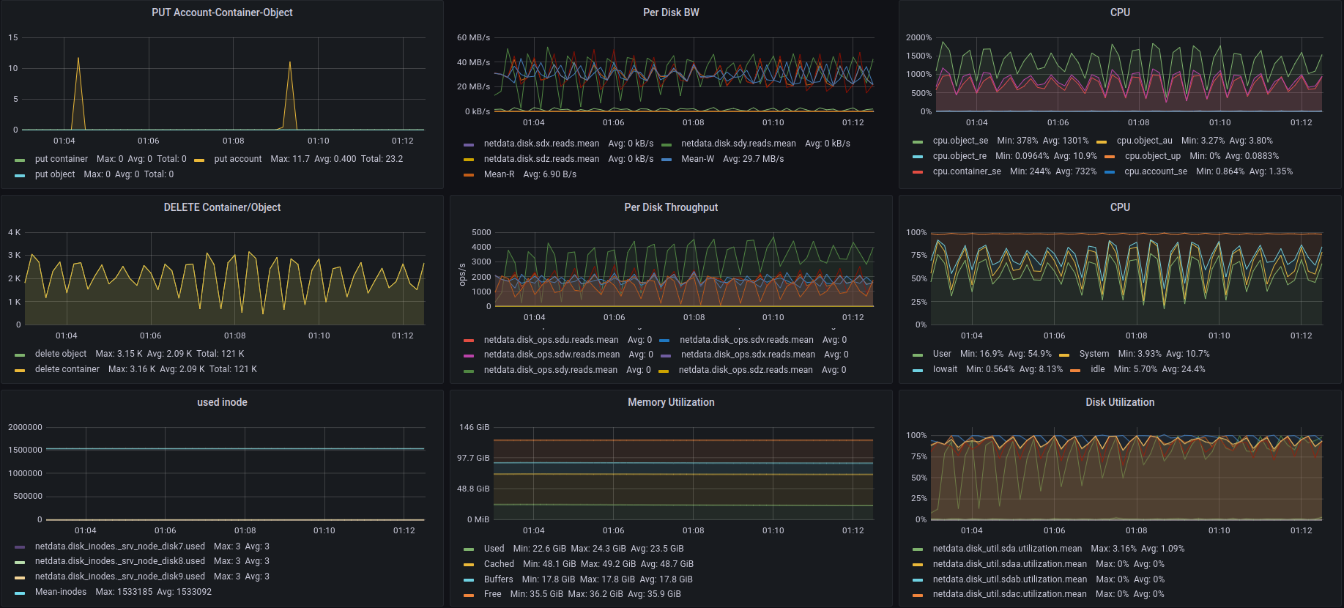Select the idle series label in CPU legend
Image resolution: width=1344 pixels, height=608 pixels.
coord(1097,369)
